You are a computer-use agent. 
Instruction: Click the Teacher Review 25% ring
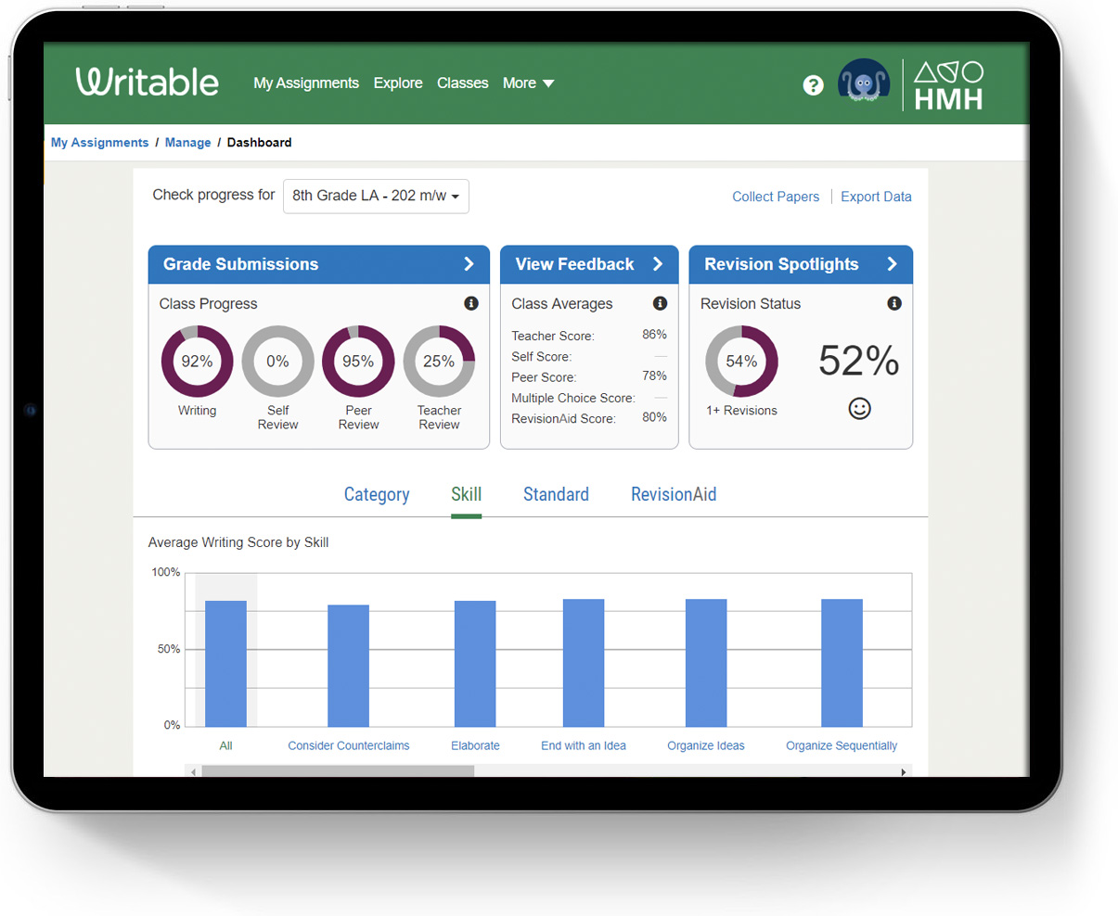439,361
